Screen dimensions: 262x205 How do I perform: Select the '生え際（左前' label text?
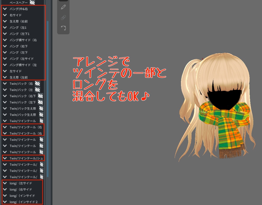(18, 77)
